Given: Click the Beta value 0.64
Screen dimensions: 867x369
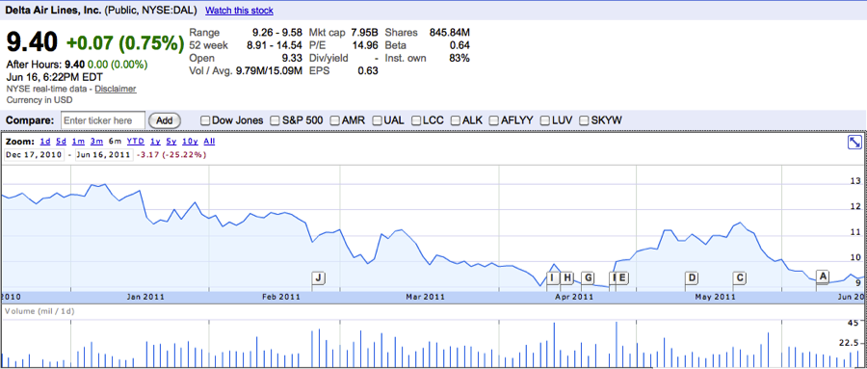Looking at the screenshot, I should tap(460, 45).
